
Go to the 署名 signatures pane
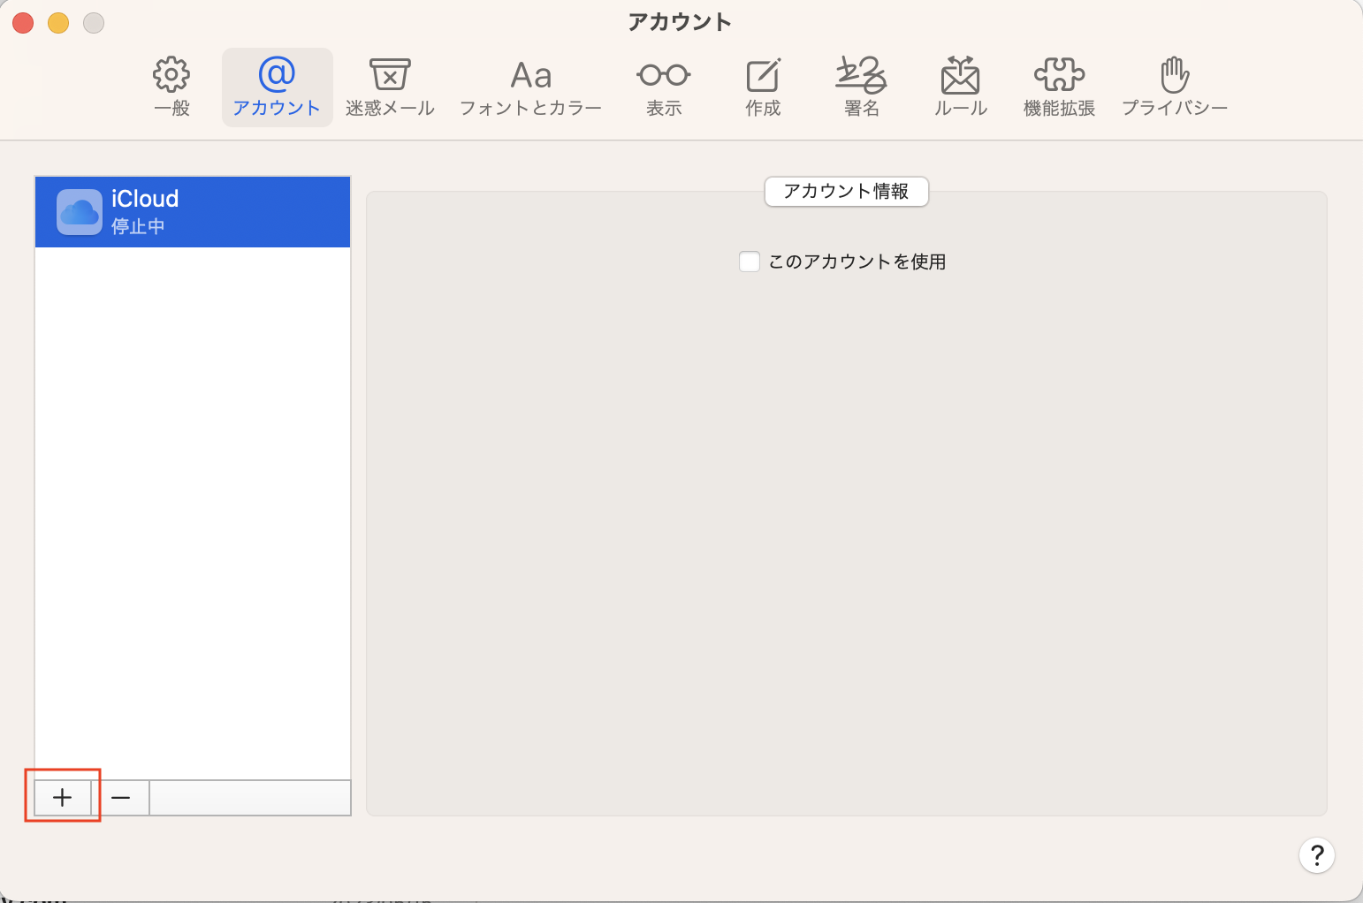click(861, 87)
